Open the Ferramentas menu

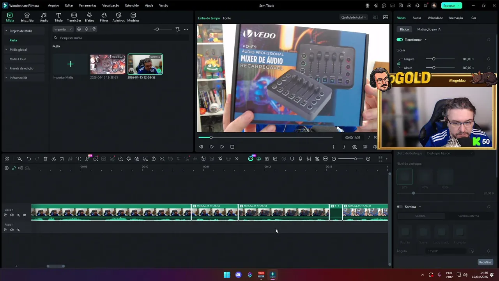point(88,5)
